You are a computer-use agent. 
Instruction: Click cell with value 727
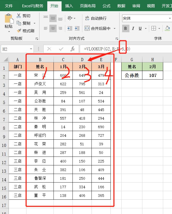click(x=101, y=135)
